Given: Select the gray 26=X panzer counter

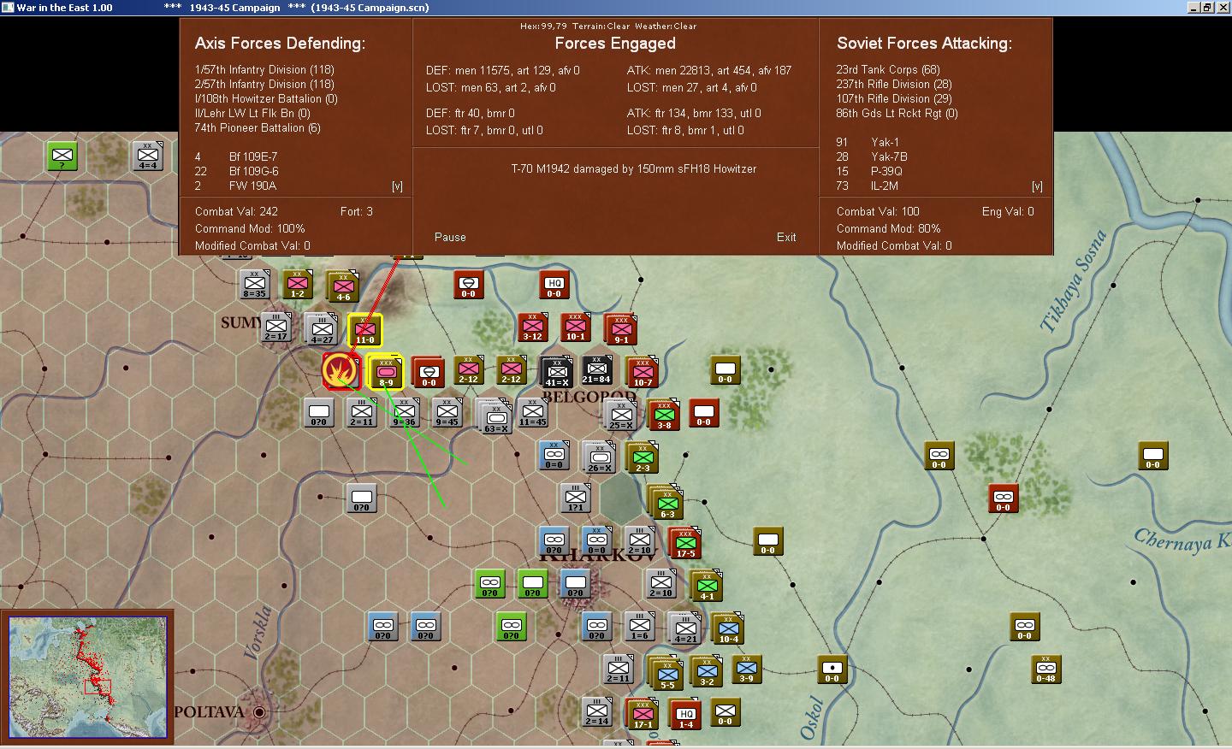Looking at the screenshot, I should click(599, 457).
